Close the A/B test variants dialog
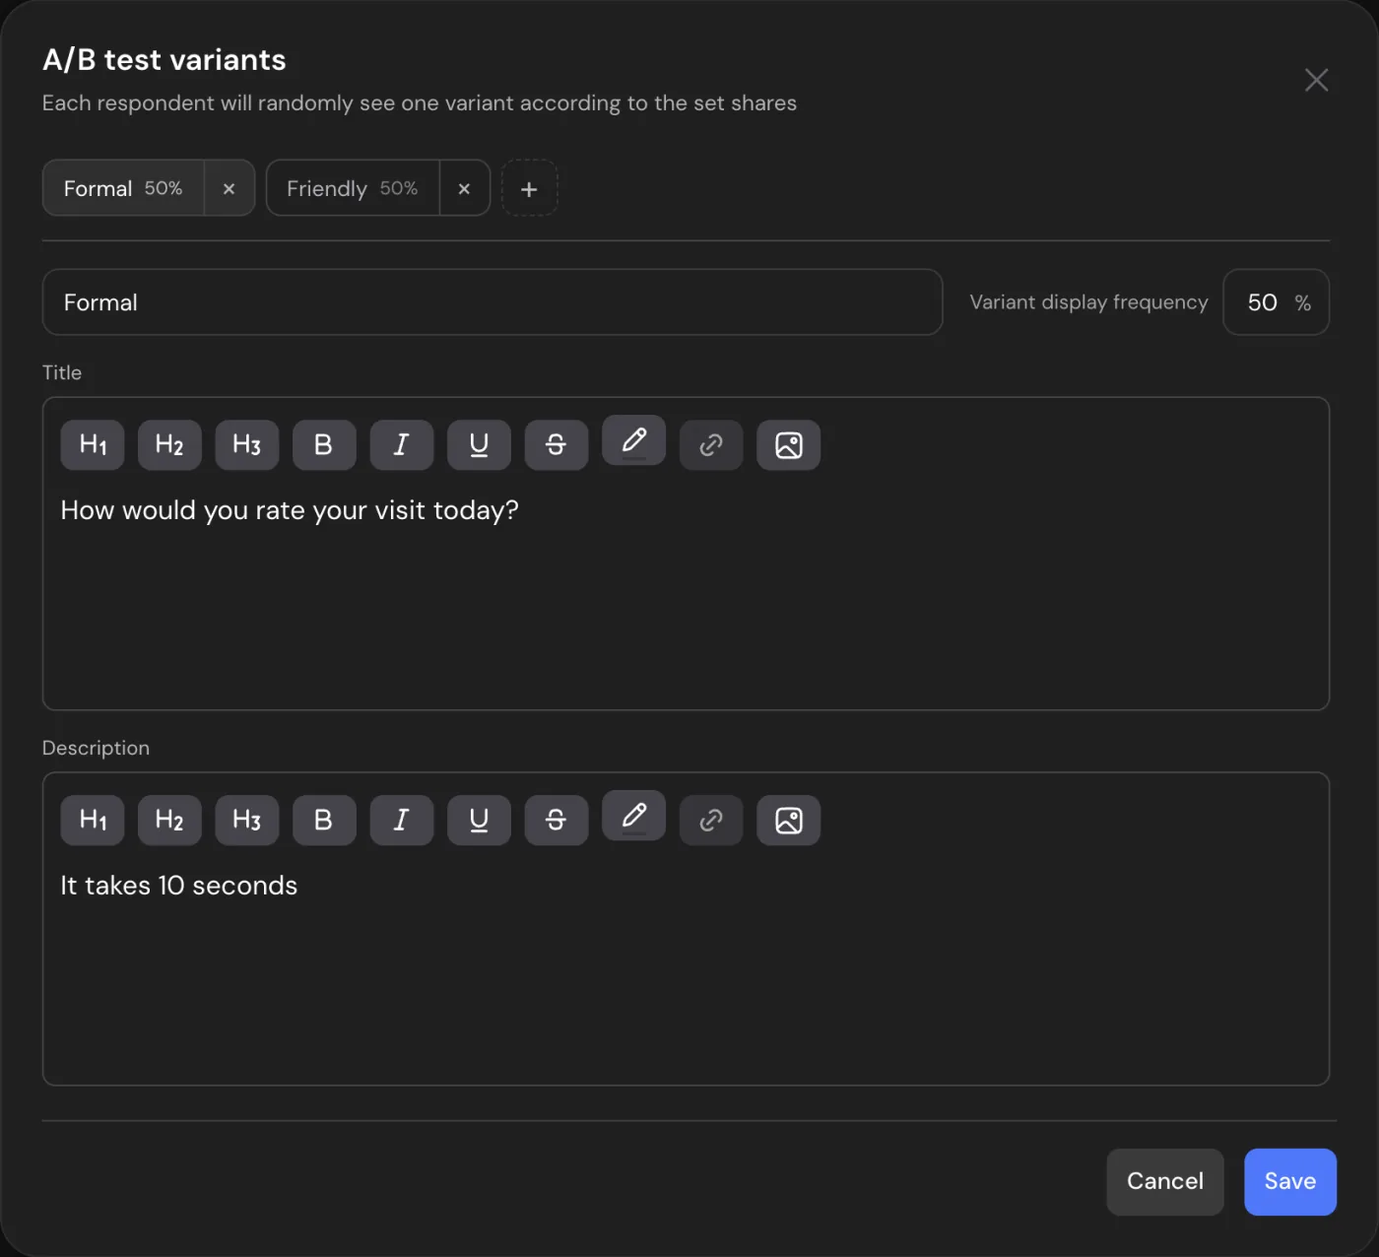Viewport: 1379px width, 1257px height. (x=1316, y=80)
